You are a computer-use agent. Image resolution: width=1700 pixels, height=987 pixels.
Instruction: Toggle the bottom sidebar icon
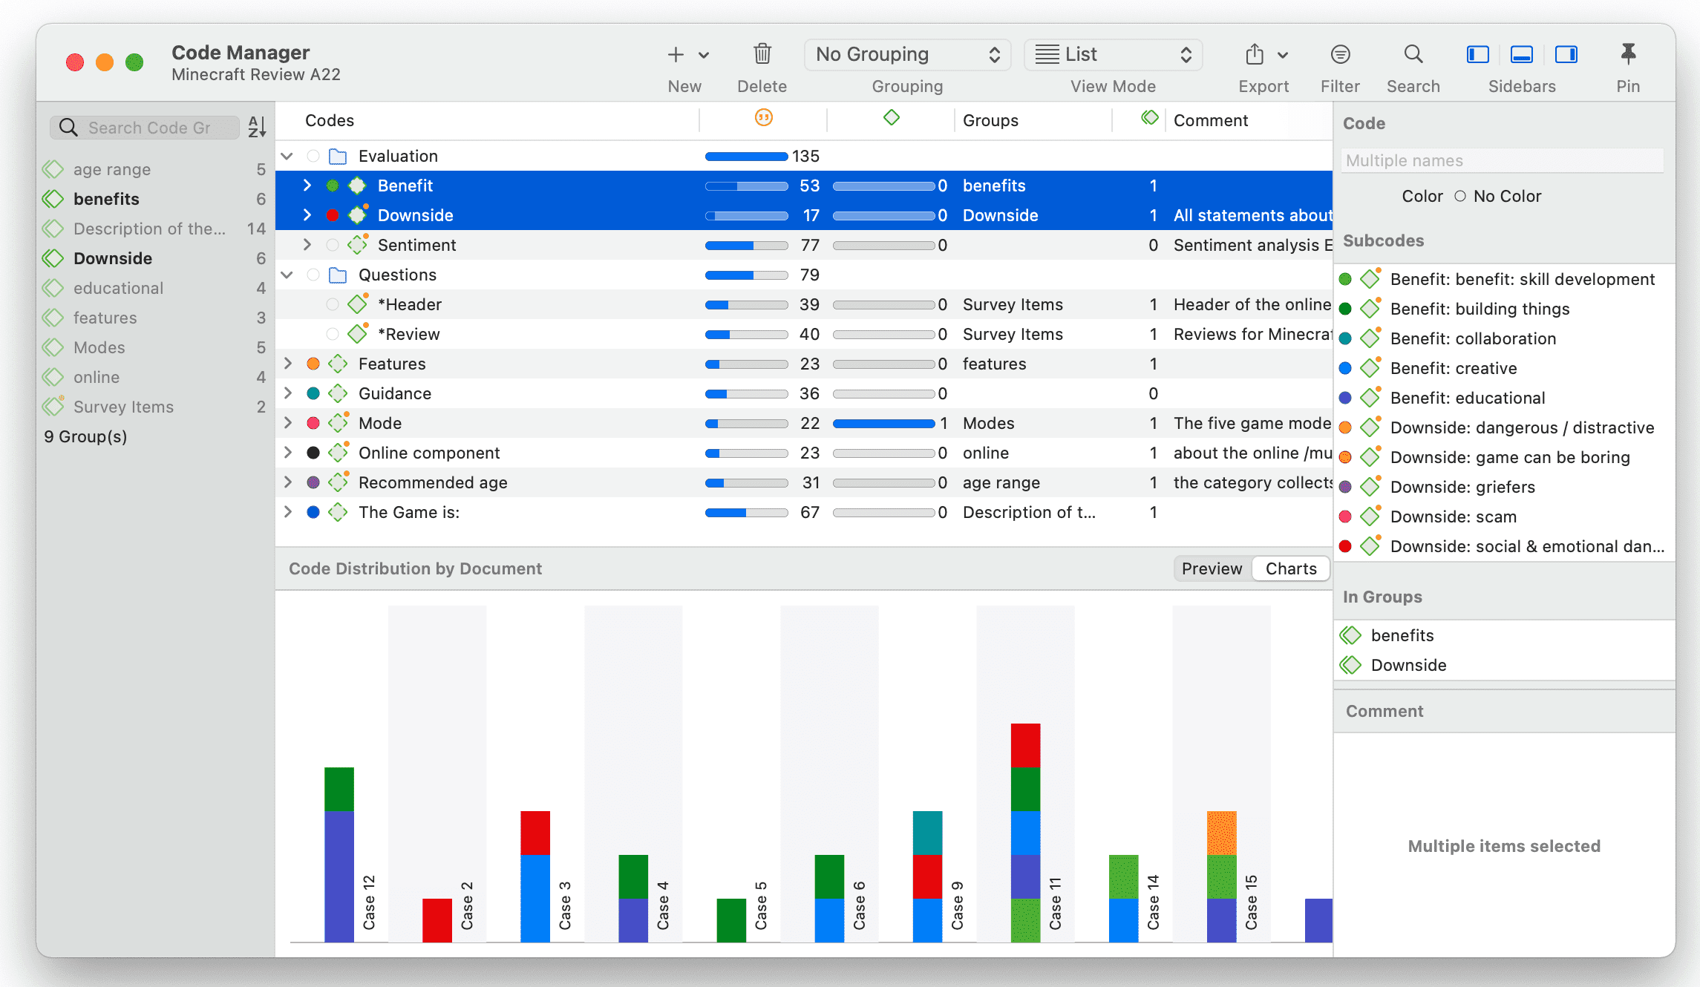1522,54
